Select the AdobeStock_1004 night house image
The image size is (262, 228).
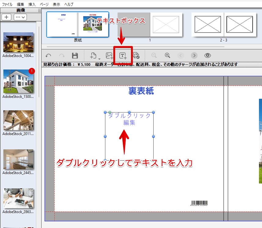tap(18, 42)
